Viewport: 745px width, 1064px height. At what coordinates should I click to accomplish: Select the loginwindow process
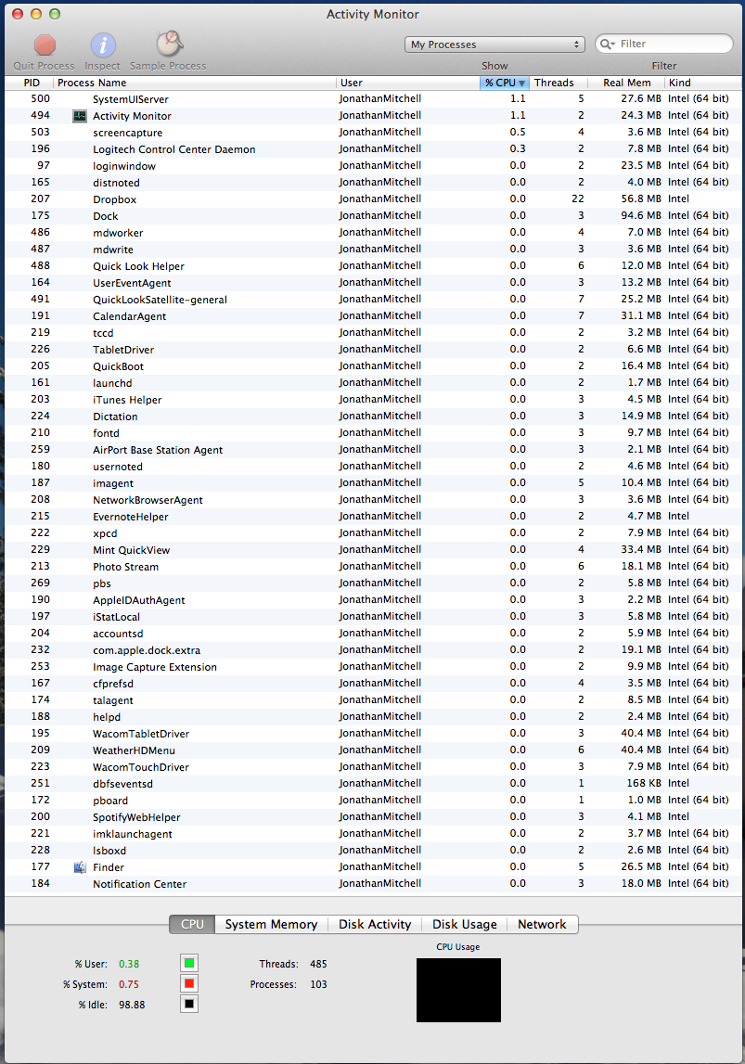(x=373, y=165)
